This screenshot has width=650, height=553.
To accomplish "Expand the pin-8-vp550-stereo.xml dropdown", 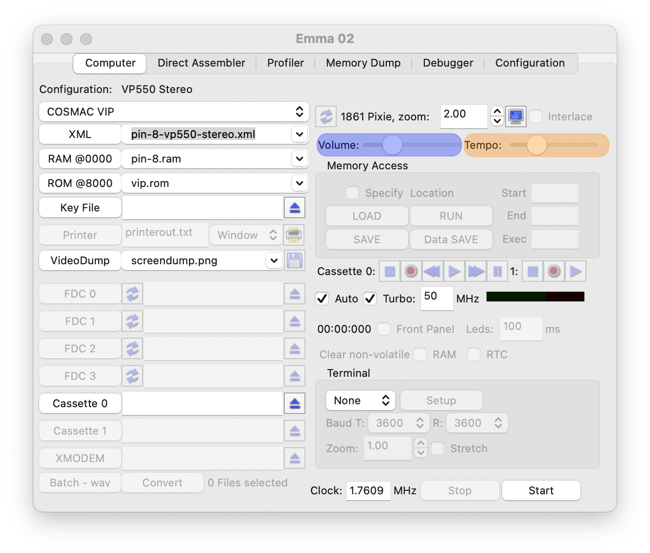I will (299, 134).
